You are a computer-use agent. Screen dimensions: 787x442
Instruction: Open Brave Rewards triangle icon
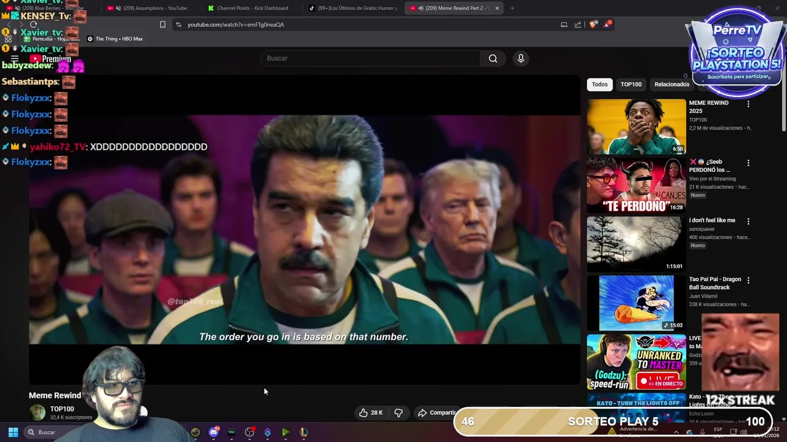pos(607,25)
